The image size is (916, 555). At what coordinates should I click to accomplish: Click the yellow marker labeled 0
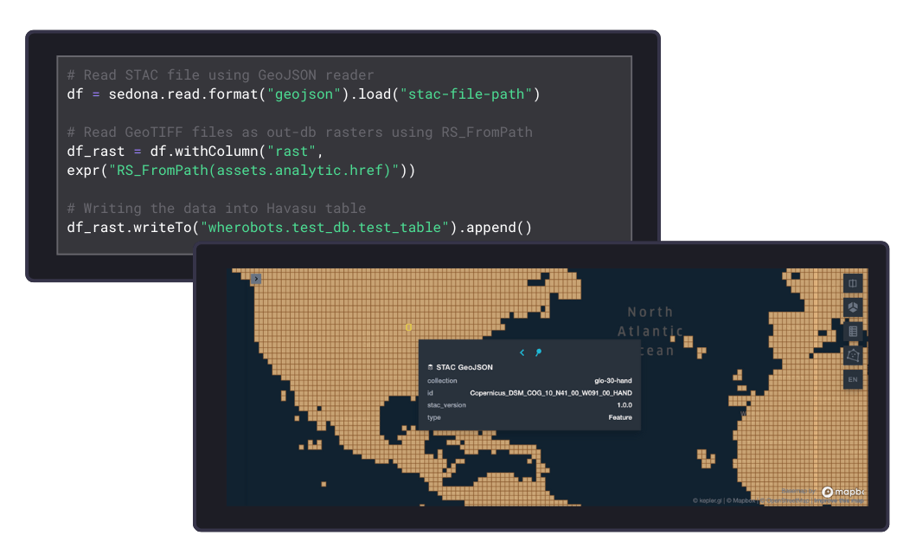pos(407,327)
